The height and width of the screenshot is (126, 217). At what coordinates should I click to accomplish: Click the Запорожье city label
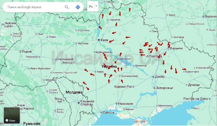pos(164,88)
